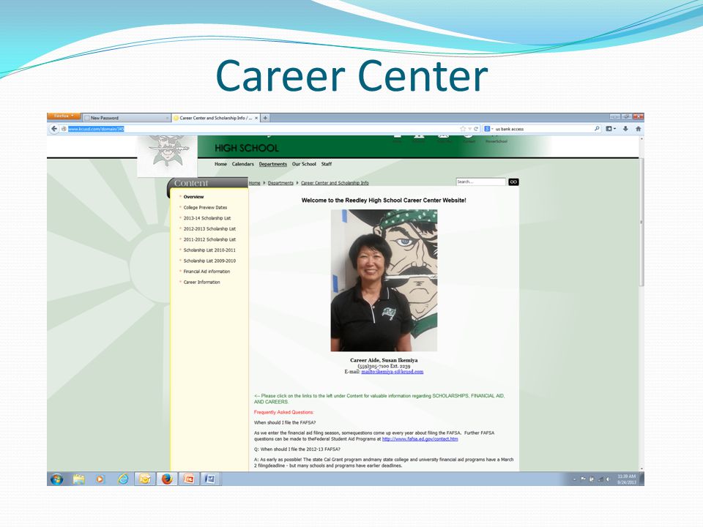Click the magnifier icon in browser search

(597, 129)
